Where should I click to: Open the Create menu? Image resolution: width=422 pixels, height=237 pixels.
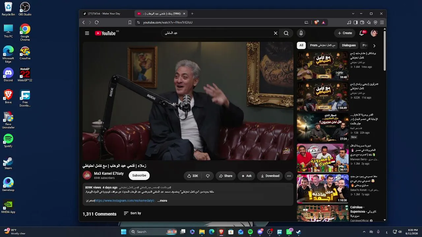(x=345, y=33)
